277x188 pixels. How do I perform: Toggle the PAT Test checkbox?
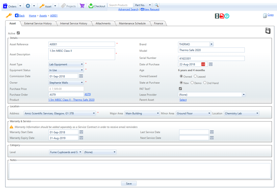[180, 88]
